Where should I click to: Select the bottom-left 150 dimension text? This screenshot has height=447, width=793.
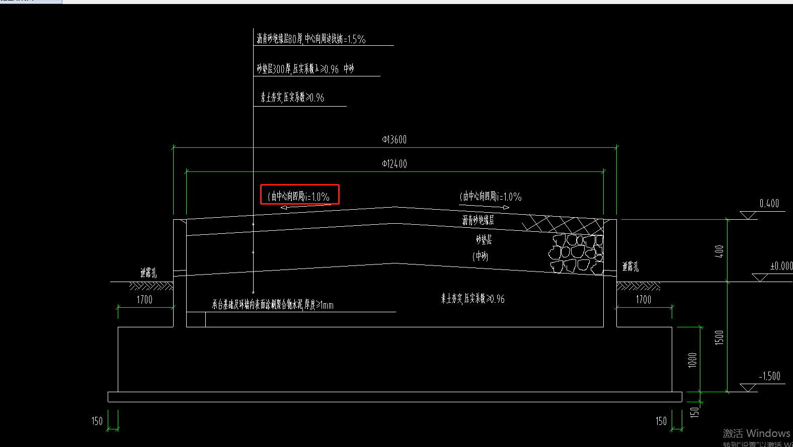click(97, 421)
